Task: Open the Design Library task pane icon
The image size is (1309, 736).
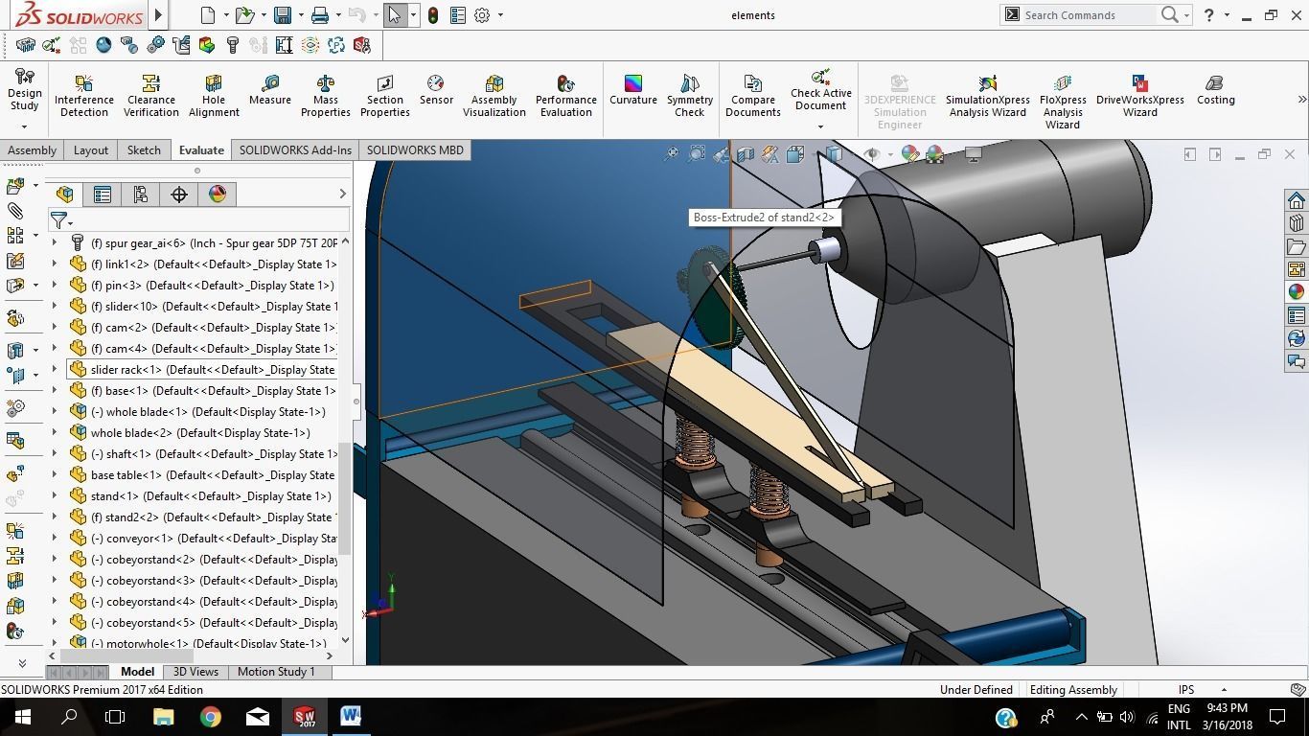Action: click(1297, 223)
